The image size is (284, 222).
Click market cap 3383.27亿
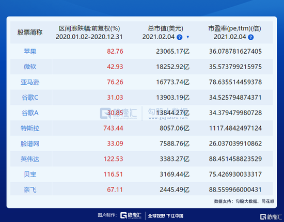(x=175, y=159)
